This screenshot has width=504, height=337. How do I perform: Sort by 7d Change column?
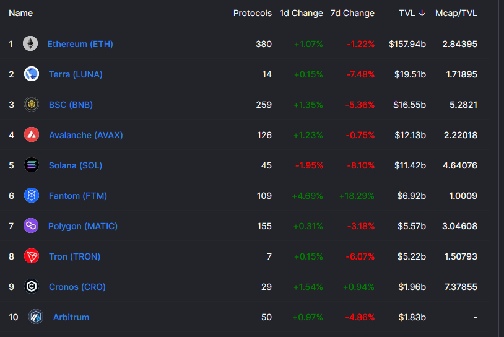point(352,13)
